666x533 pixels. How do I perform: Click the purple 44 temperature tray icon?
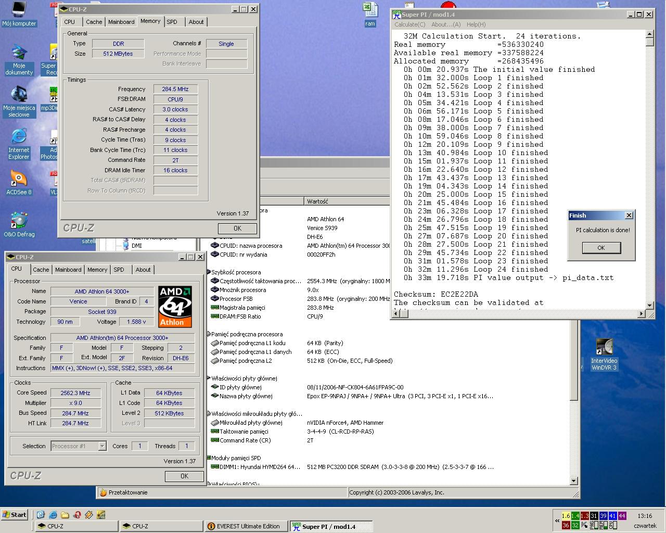click(x=622, y=516)
